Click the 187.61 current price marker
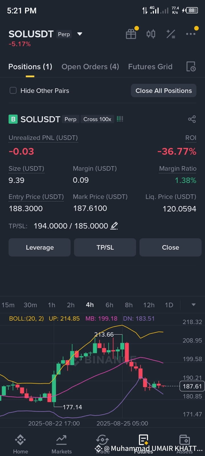205x456 pixels. (x=192, y=386)
